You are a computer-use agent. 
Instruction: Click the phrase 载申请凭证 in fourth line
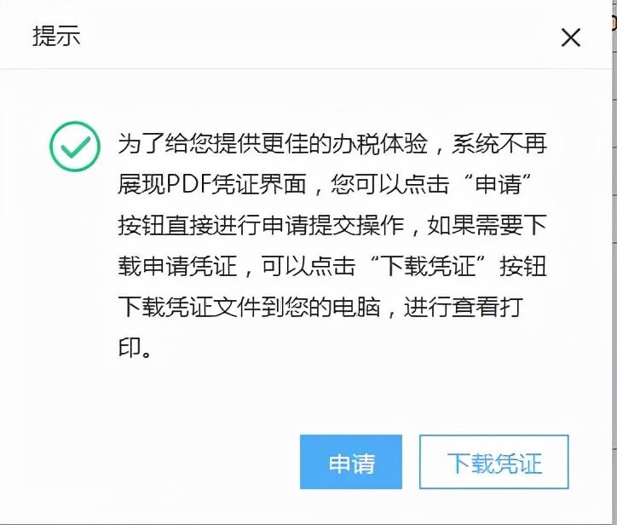177,266
